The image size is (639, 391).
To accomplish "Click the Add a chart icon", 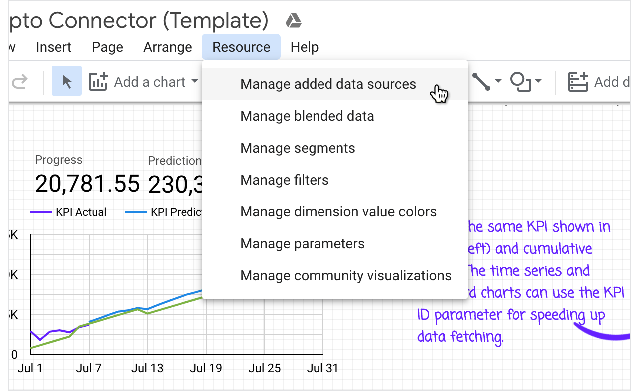I will (98, 81).
